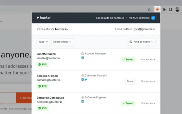
Task: Open See results on hunter.io link
Action: [110, 18]
